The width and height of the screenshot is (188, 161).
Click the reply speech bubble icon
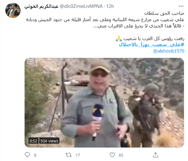pyautogui.click(x=27, y=155)
